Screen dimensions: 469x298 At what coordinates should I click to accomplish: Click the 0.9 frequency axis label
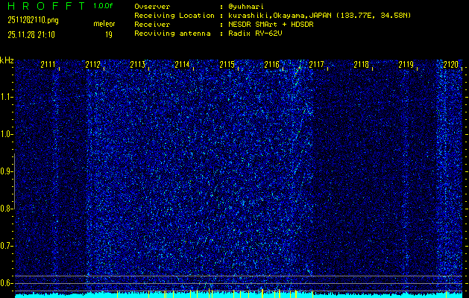point(6,171)
